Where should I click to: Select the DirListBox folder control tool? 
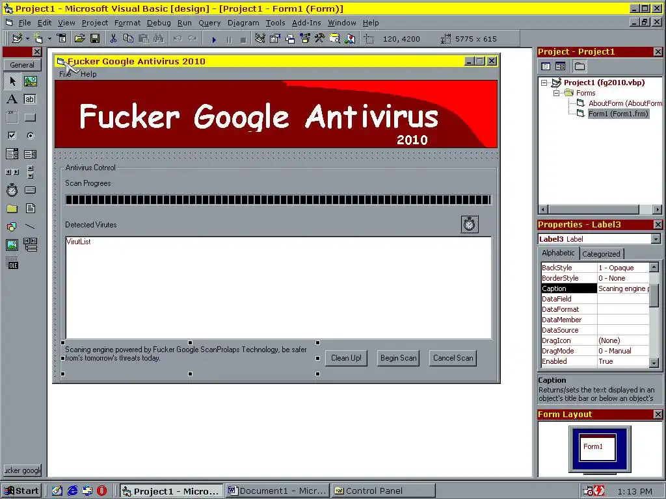pyautogui.click(x=12, y=209)
